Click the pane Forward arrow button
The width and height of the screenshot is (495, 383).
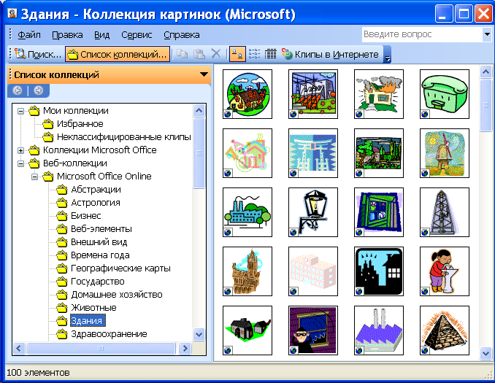tap(38, 91)
